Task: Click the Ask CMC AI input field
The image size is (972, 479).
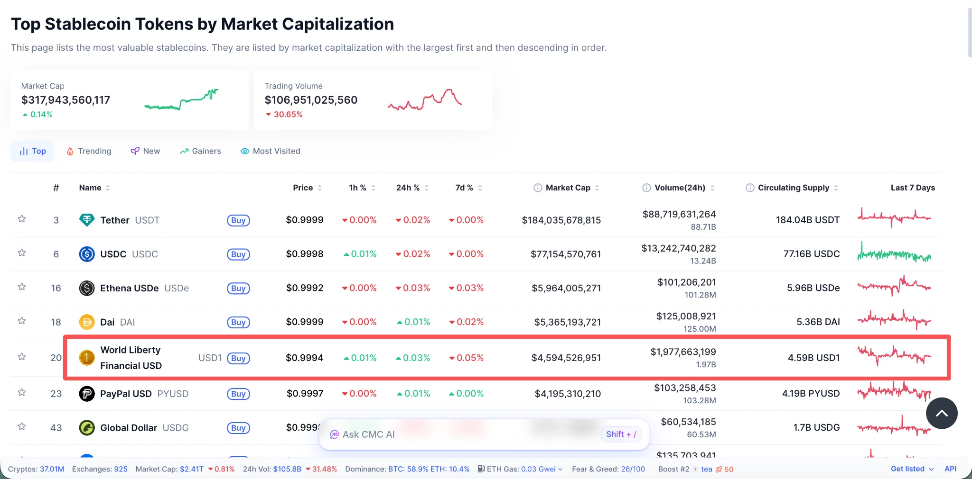Action: 465,434
